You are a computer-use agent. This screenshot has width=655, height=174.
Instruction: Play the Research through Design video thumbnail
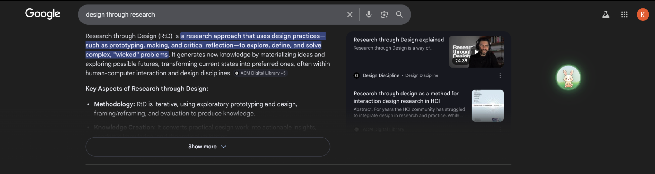click(476, 52)
